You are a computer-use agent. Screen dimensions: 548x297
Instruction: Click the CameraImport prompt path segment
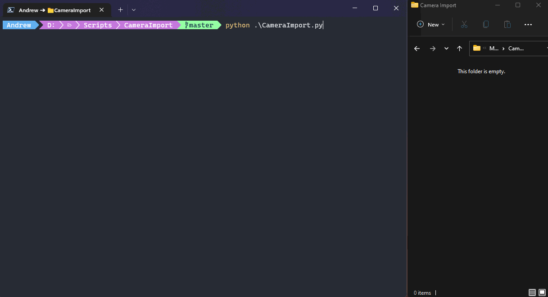[148, 25]
